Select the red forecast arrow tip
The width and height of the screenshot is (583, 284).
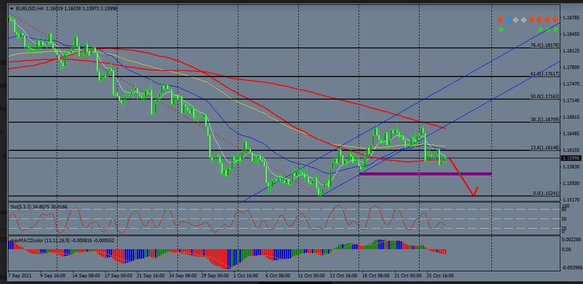pos(473,195)
